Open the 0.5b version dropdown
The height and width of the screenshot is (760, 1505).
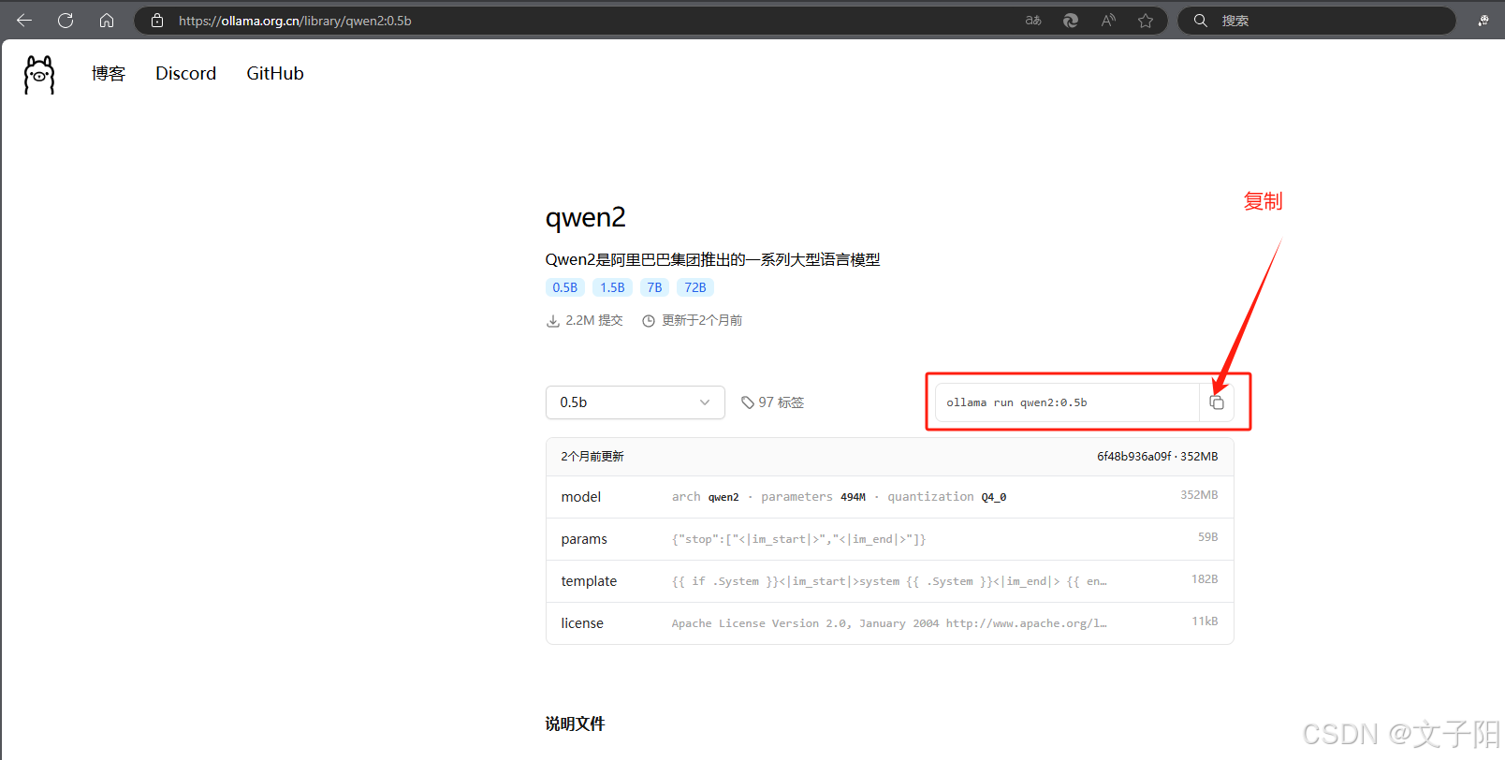click(636, 402)
